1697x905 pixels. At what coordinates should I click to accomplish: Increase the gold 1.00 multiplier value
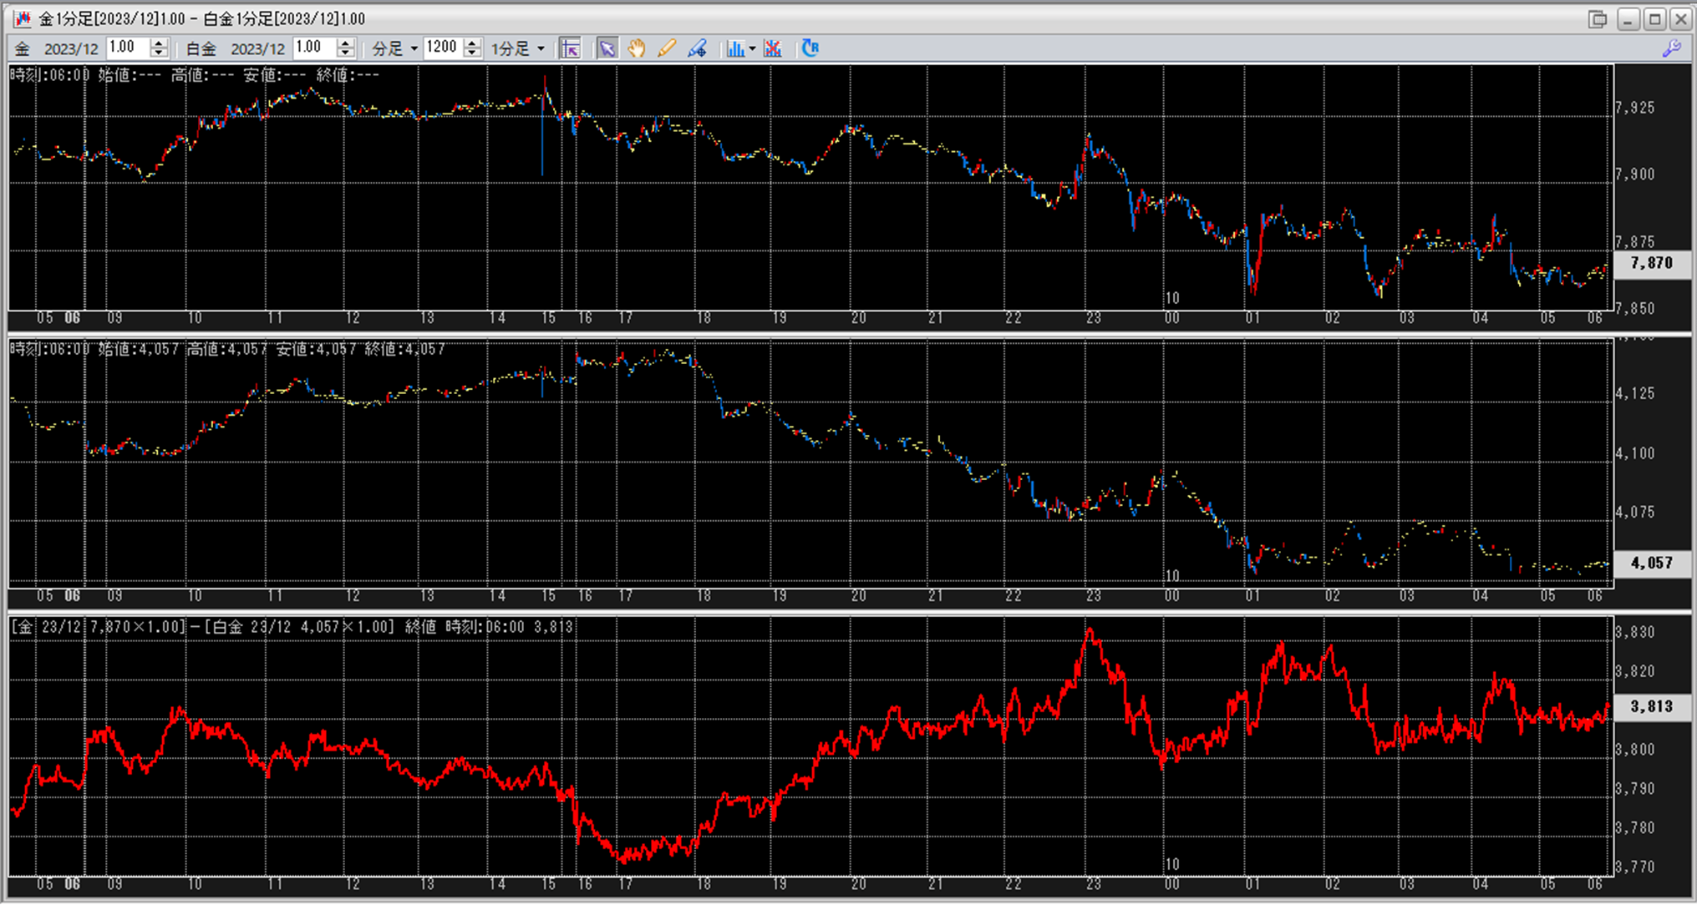(160, 43)
